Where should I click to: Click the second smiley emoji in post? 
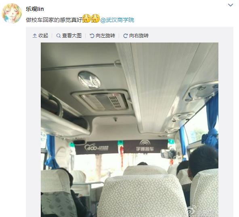[x=95, y=18]
